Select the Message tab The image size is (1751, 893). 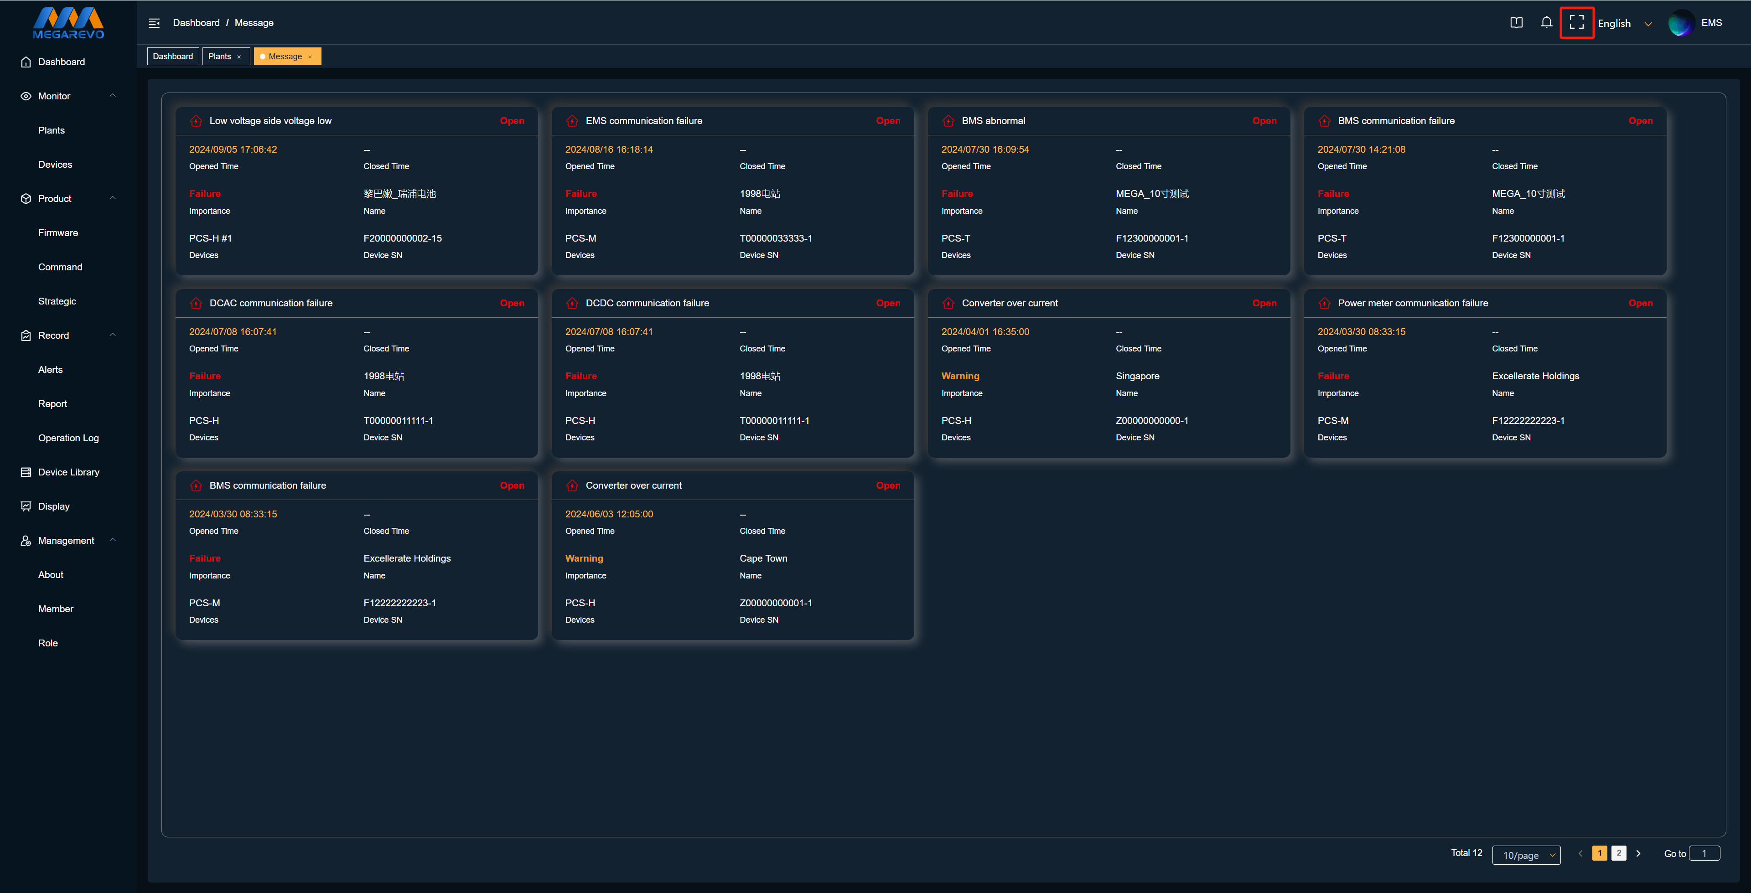click(285, 57)
